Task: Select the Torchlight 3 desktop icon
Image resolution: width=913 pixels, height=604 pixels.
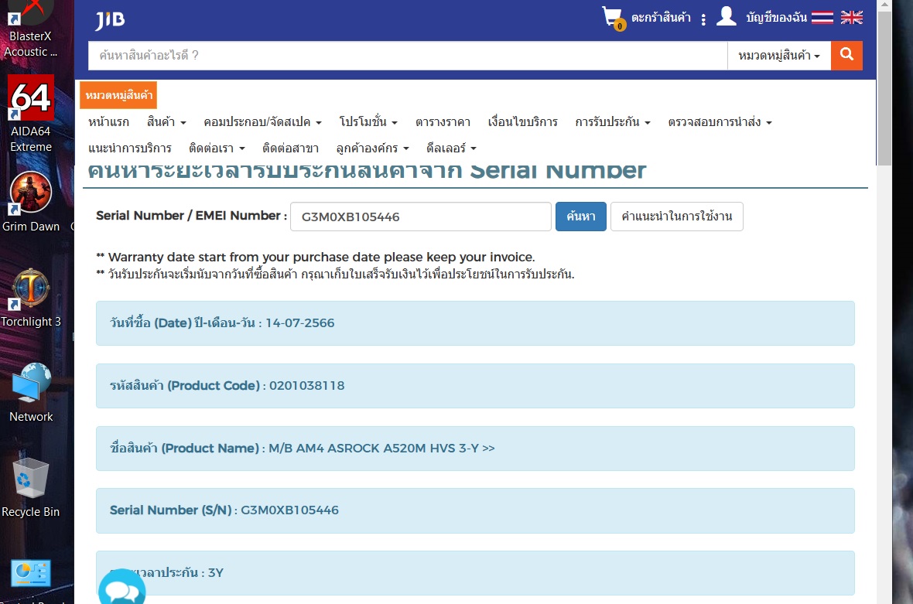Action: pyautogui.click(x=30, y=298)
